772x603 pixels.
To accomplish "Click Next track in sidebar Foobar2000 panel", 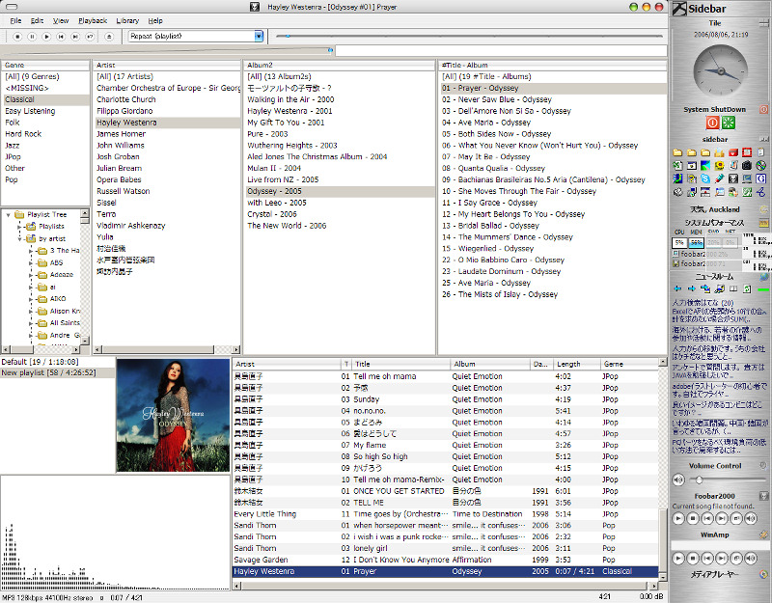I will click(721, 518).
